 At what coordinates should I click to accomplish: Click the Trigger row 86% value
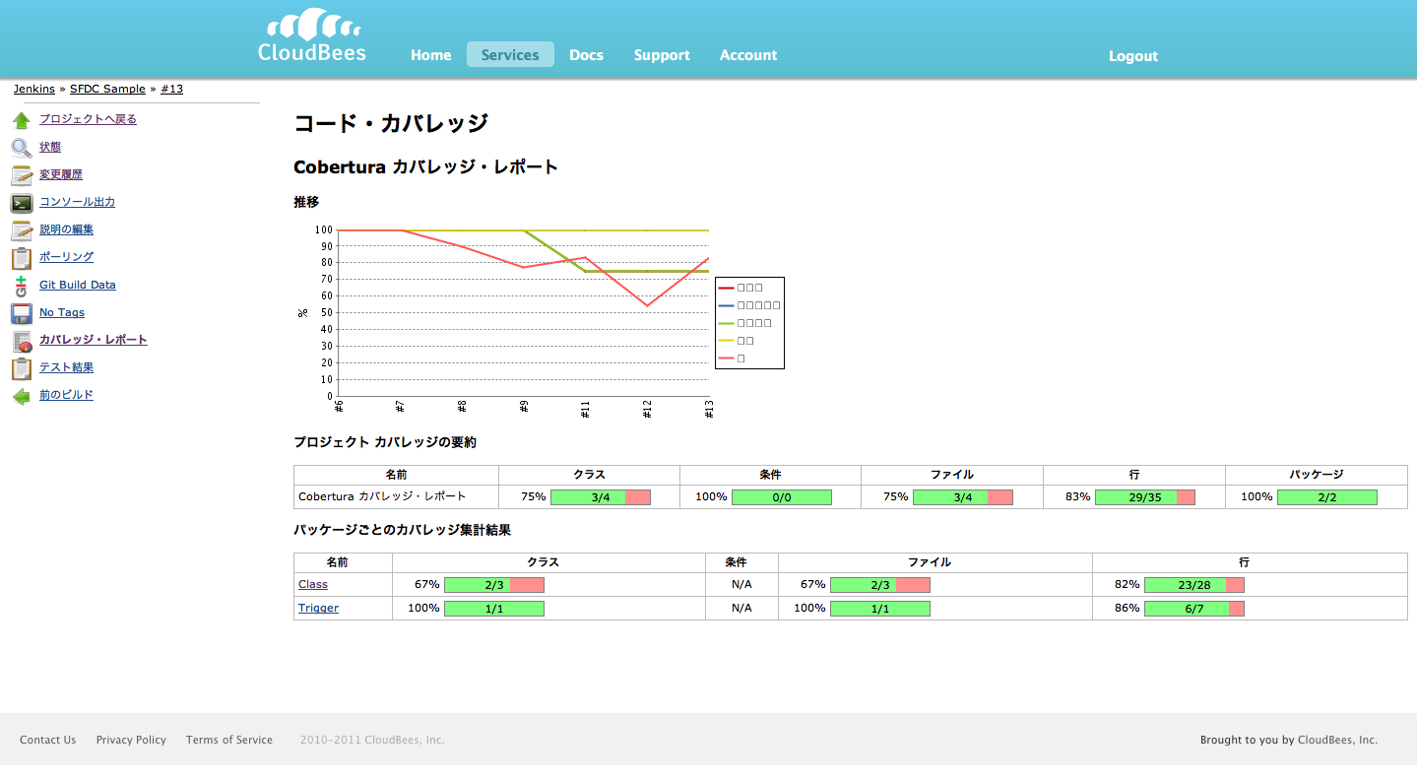[1127, 608]
